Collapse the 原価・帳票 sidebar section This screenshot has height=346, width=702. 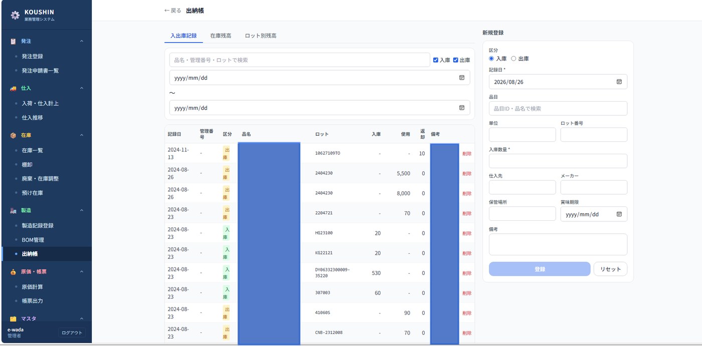pos(82,272)
